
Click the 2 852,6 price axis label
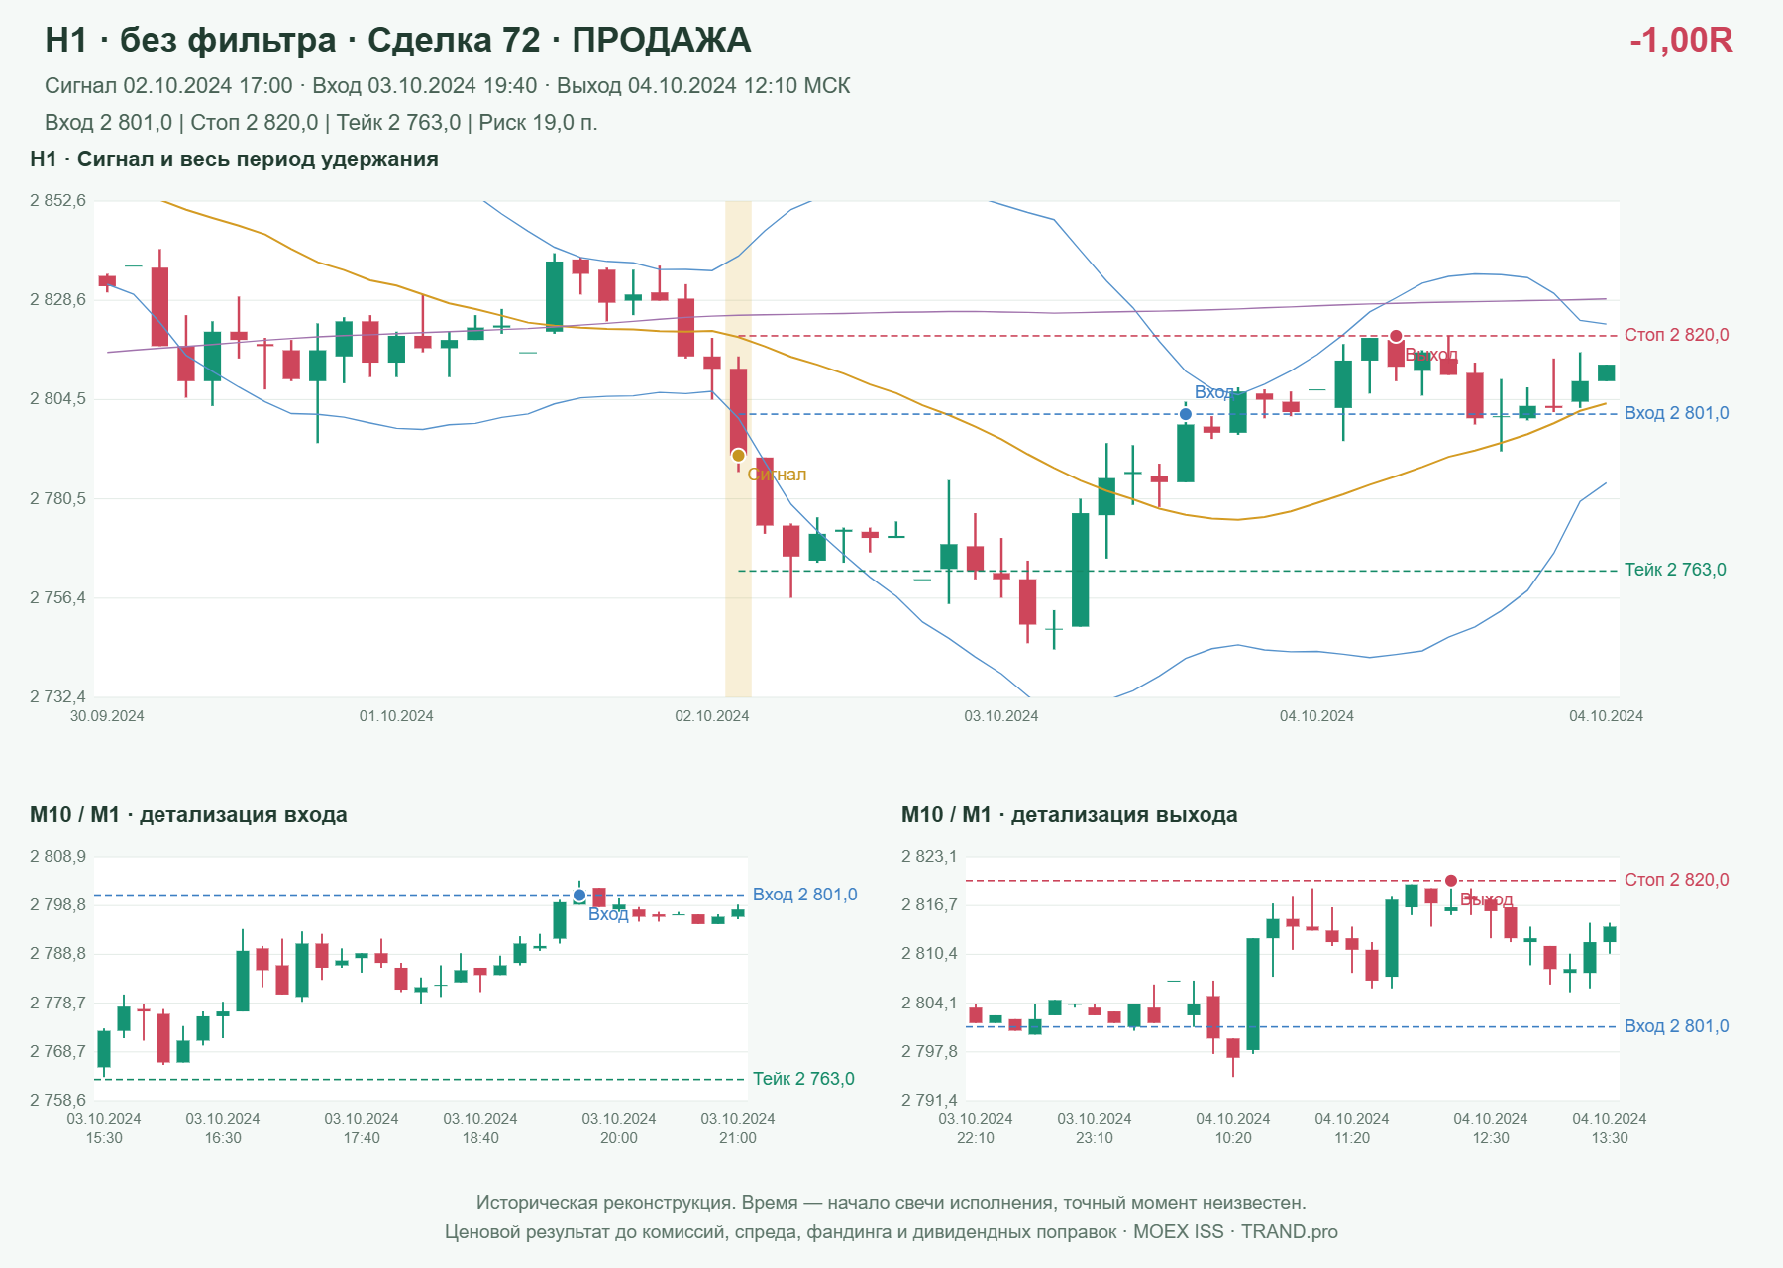[57, 201]
